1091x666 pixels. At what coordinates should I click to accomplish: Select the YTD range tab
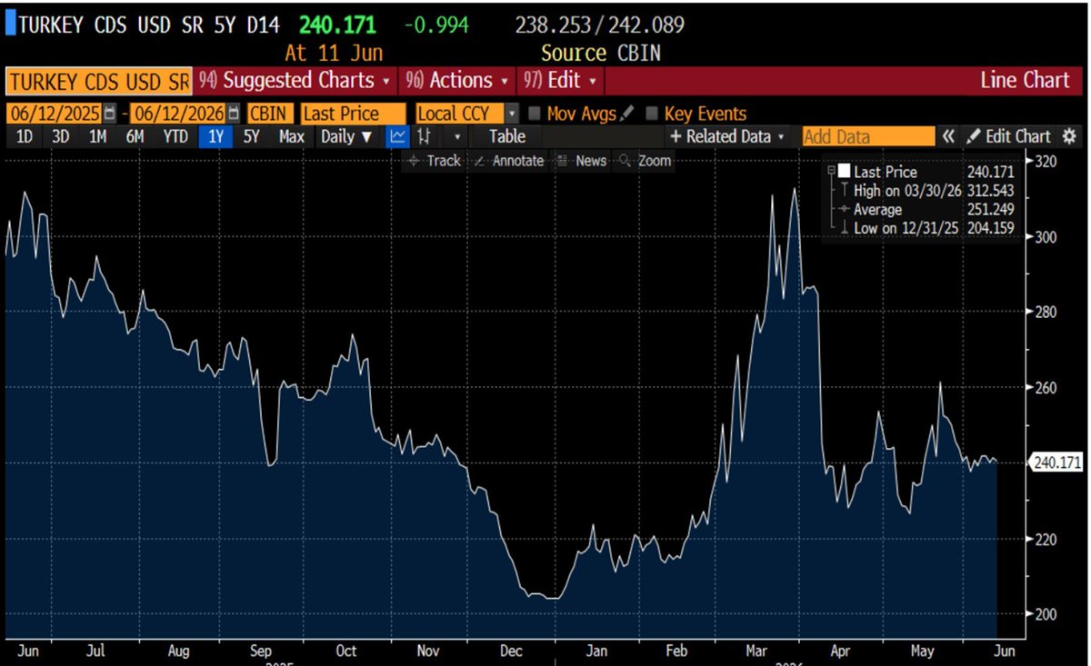[175, 136]
